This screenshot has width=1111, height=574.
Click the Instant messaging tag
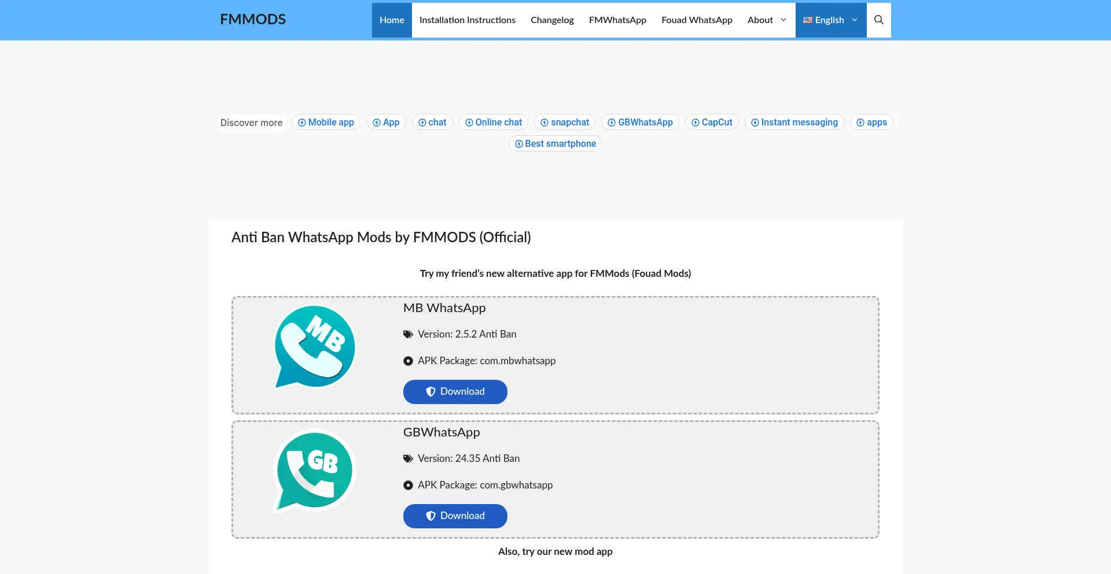[794, 122]
